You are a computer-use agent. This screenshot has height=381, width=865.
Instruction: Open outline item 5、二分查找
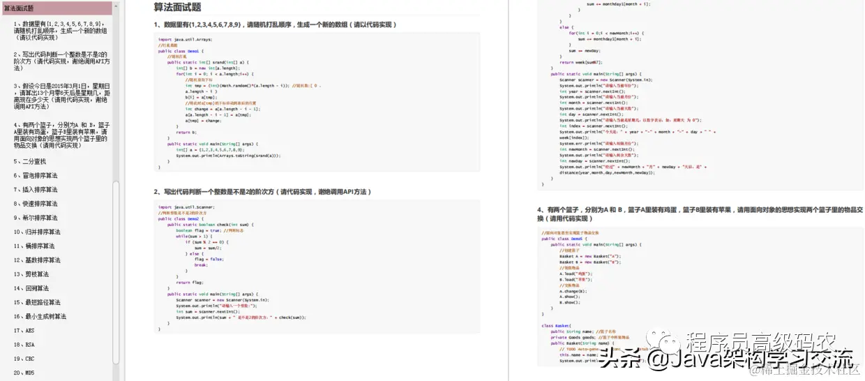tap(29, 161)
